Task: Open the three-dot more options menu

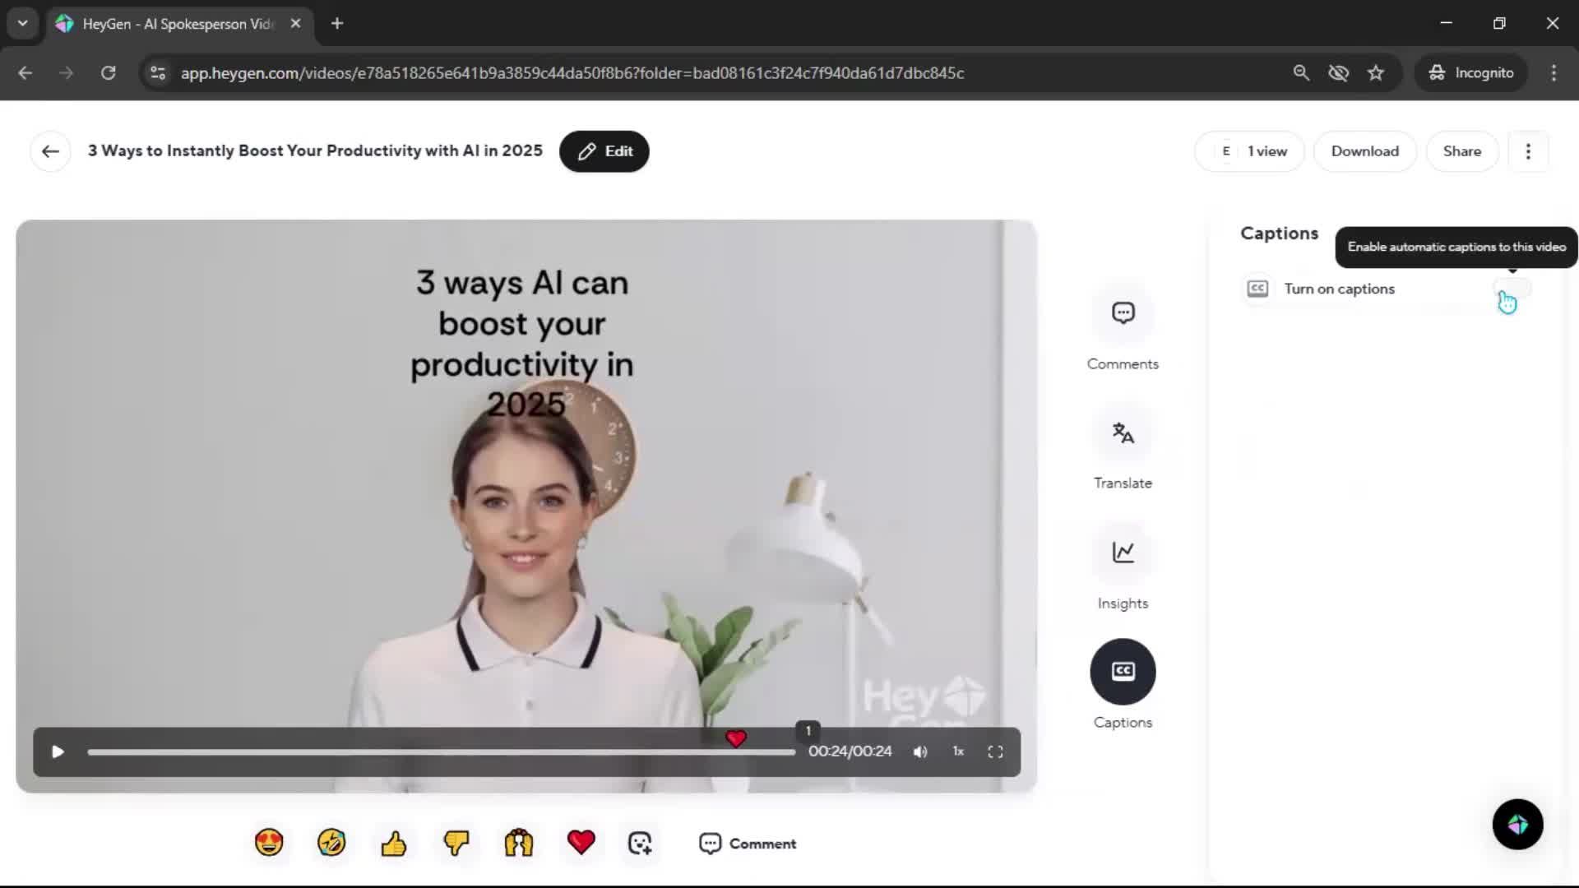Action: click(x=1528, y=151)
